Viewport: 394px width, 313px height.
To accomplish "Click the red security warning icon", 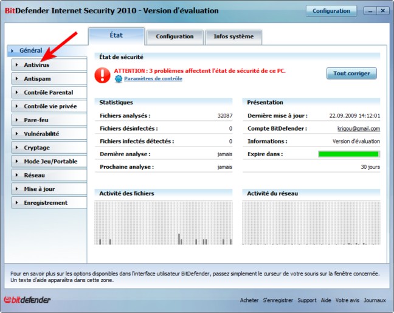I will [x=102, y=75].
